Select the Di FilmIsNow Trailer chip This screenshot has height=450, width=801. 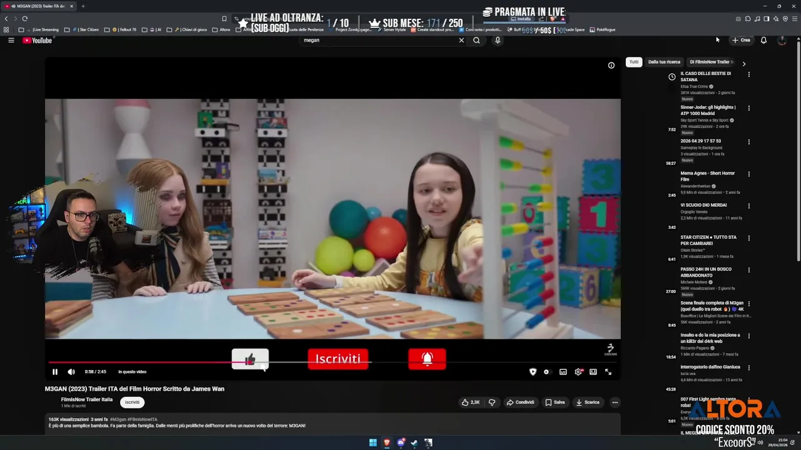[711, 62]
